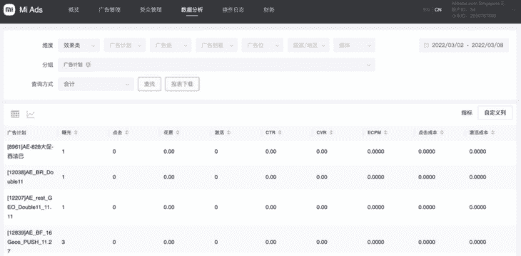Open the 国家/地区 filter dropdown
The height and width of the screenshot is (256, 521).
point(308,46)
